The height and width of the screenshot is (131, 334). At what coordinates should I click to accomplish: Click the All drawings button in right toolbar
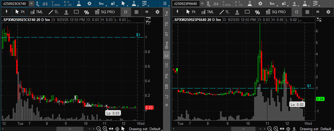(x=318, y=12)
